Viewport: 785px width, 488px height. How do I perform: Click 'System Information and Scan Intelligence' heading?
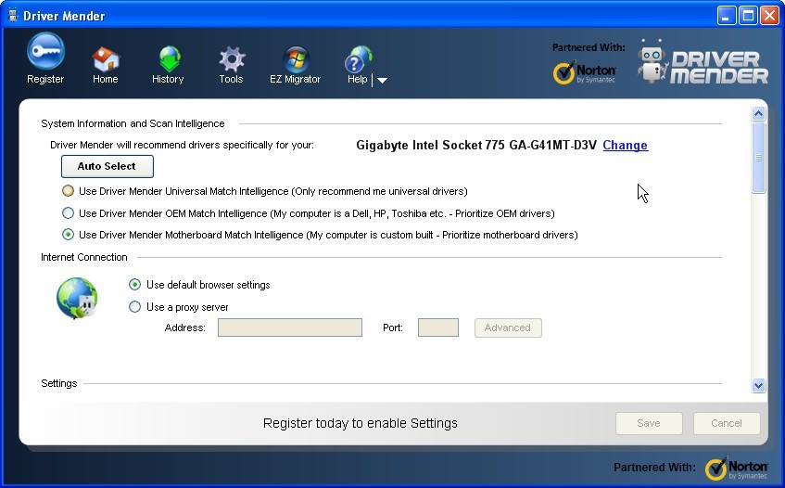[133, 123]
